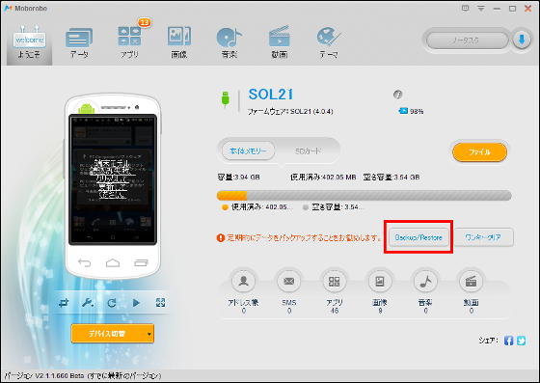Go to the 画像 images tab
Viewport: 540px width, 383px height.
pos(179,43)
